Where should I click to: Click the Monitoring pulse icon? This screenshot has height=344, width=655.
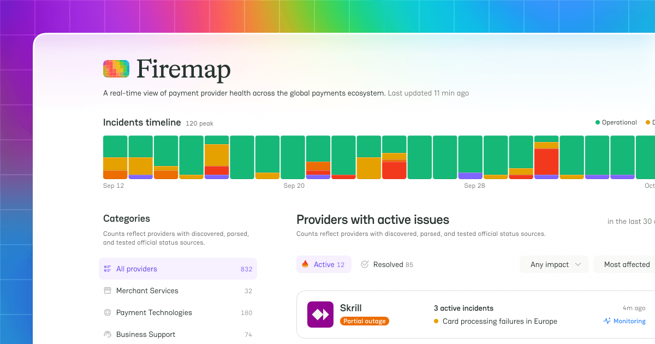606,321
